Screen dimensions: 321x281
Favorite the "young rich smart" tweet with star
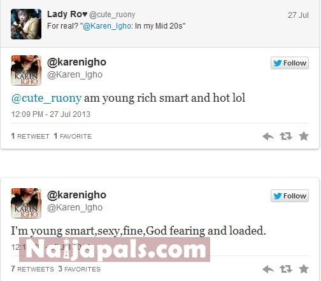click(x=304, y=136)
